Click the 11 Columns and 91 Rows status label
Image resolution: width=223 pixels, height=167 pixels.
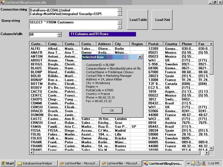pyautogui.click(x=102, y=34)
